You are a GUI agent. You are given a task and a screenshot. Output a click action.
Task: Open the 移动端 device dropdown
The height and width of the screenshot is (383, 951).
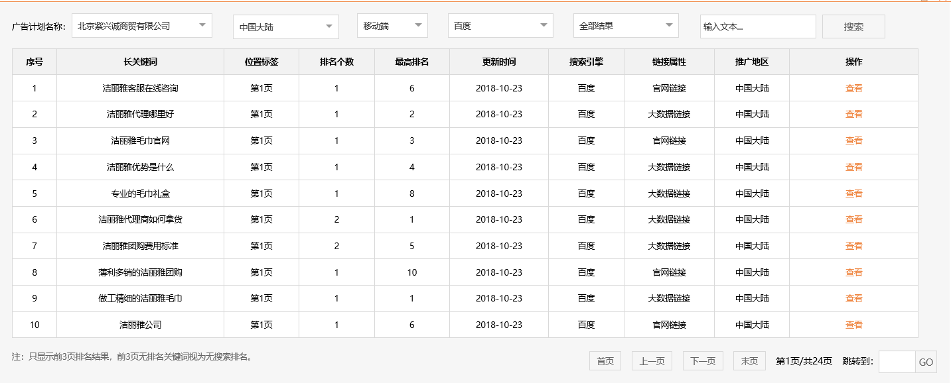pyautogui.click(x=392, y=25)
